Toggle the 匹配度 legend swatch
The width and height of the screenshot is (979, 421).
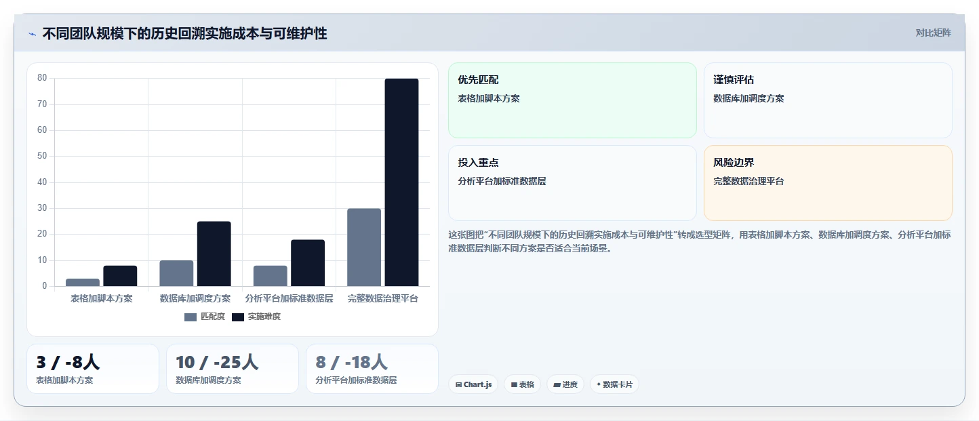point(191,317)
